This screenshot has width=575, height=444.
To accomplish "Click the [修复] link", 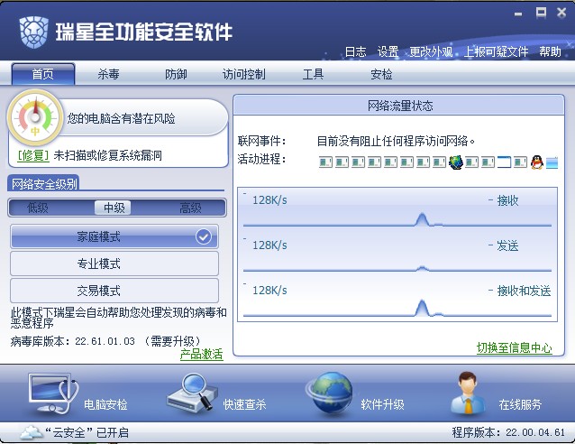I will (33, 156).
